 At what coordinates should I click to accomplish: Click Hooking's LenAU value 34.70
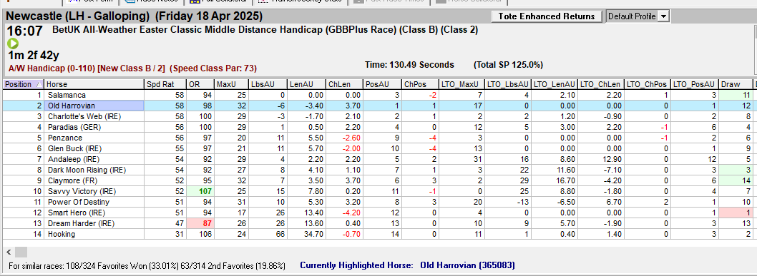tap(306, 234)
